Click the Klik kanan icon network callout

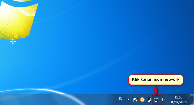[x=156, y=80]
